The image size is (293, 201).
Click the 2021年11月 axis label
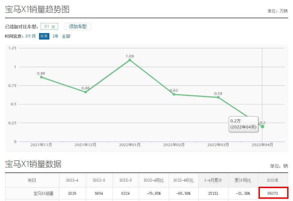click(41, 145)
